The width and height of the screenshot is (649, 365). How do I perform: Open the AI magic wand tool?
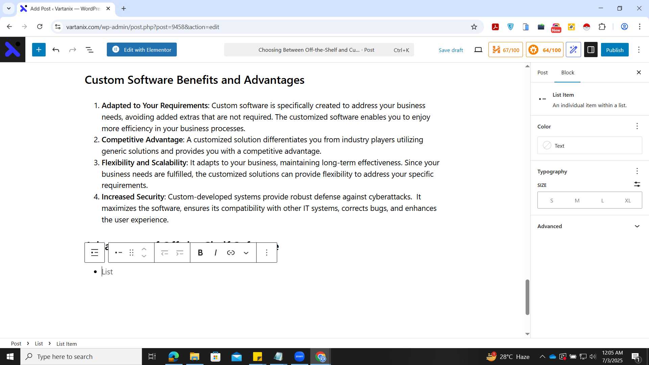pos(573,50)
